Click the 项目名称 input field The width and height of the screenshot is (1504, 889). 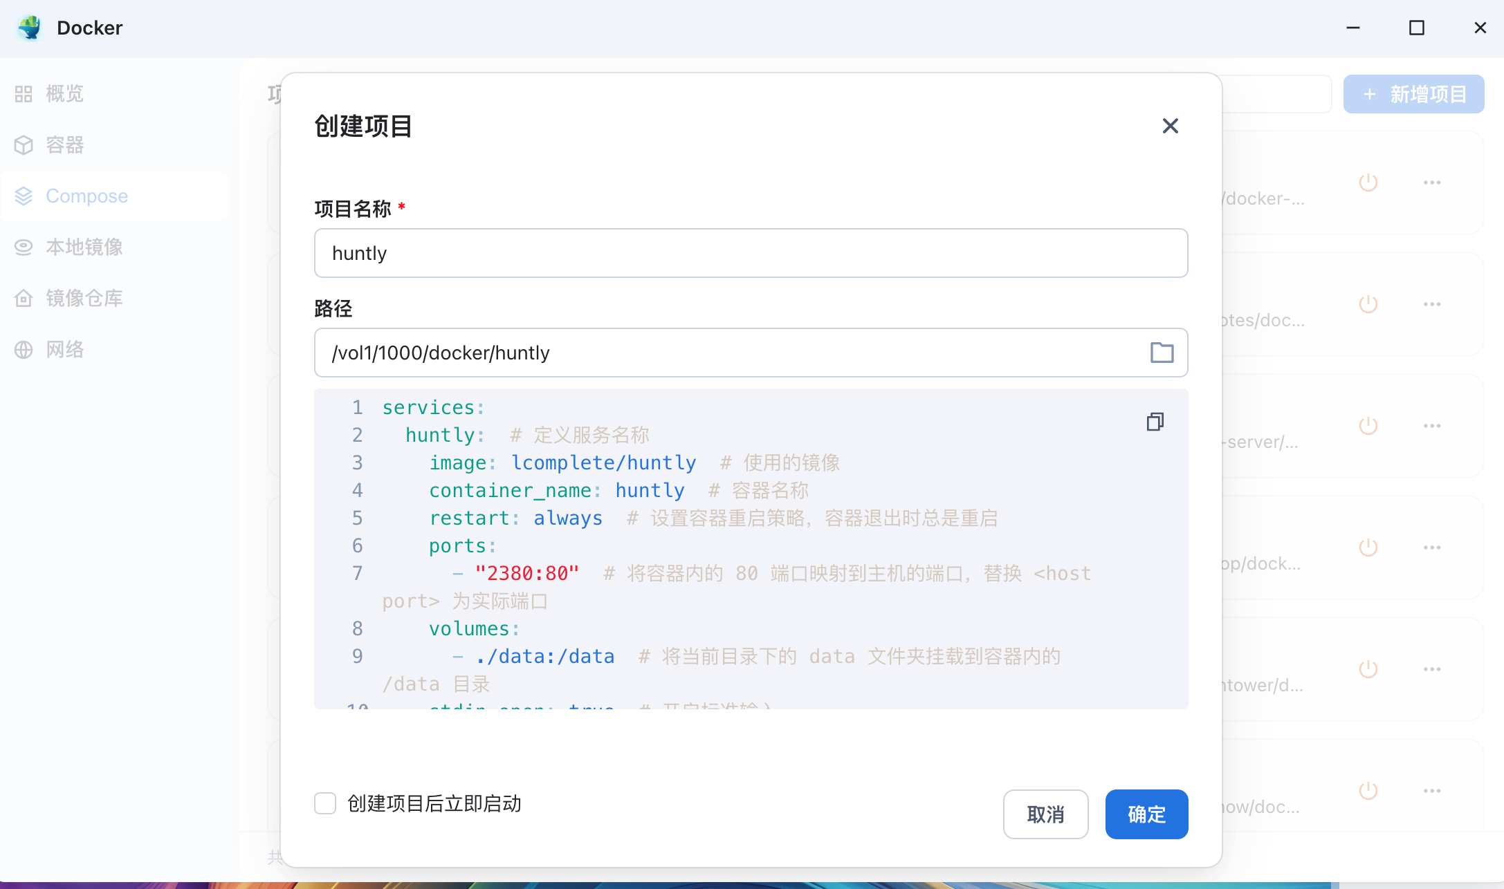(x=751, y=253)
